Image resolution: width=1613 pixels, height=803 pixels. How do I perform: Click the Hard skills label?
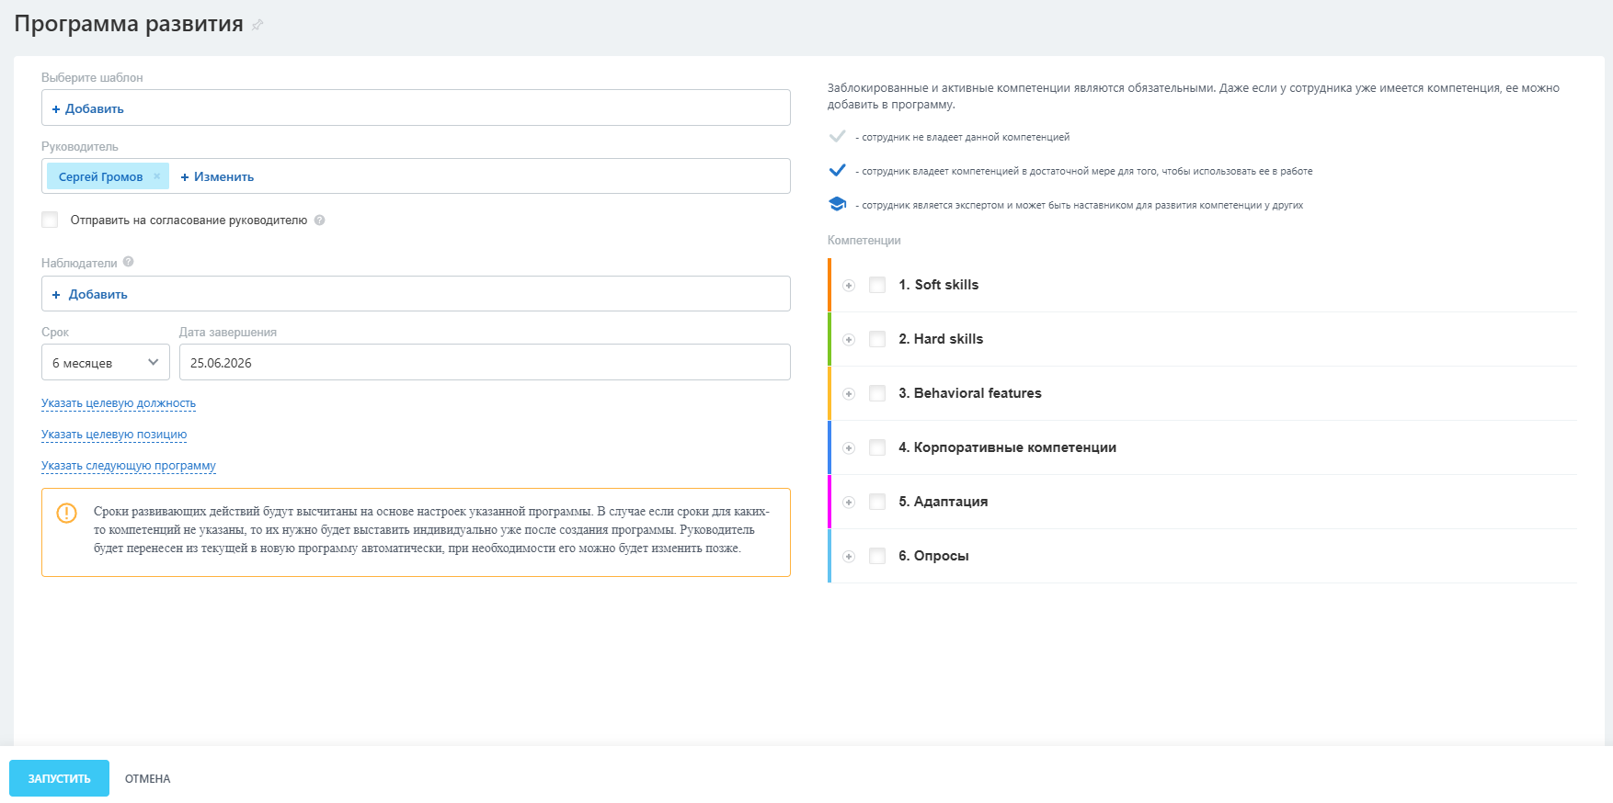tap(941, 339)
